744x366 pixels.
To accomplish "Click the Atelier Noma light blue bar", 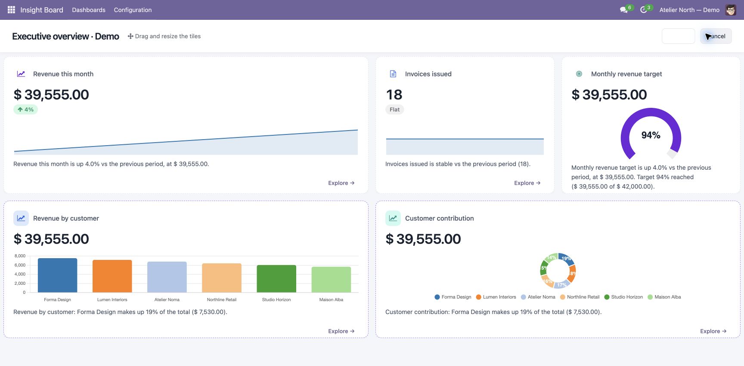I will tap(167, 277).
